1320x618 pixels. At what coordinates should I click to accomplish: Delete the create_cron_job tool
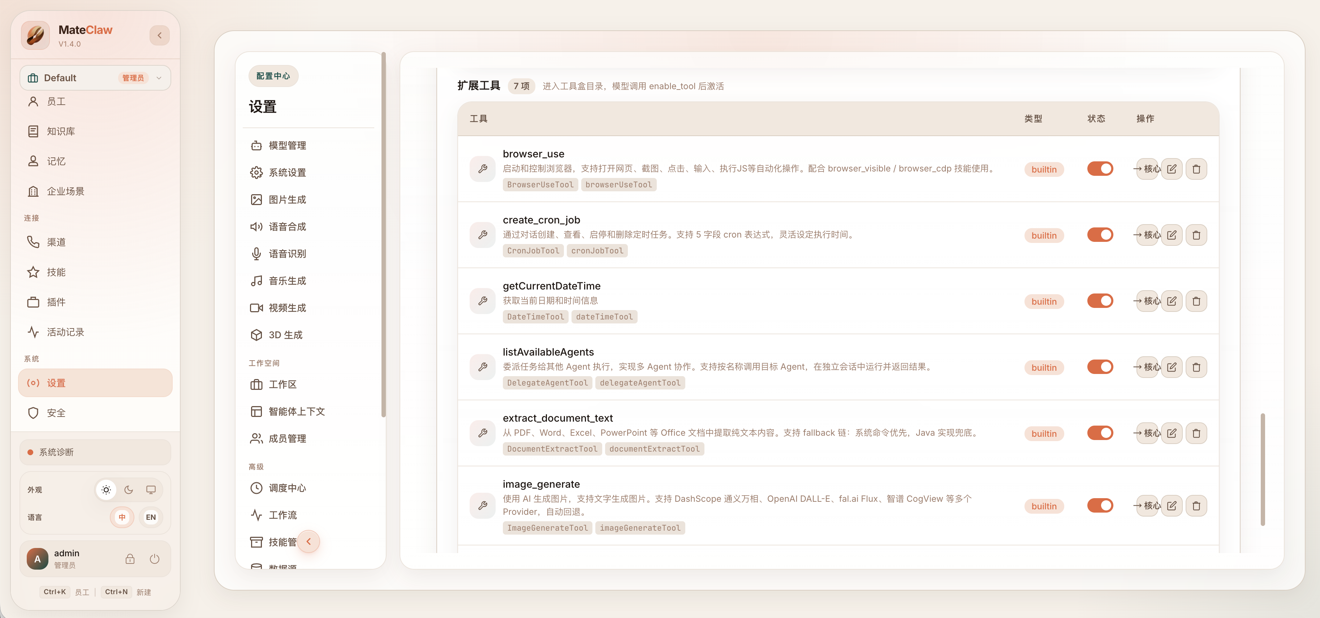pos(1196,235)
